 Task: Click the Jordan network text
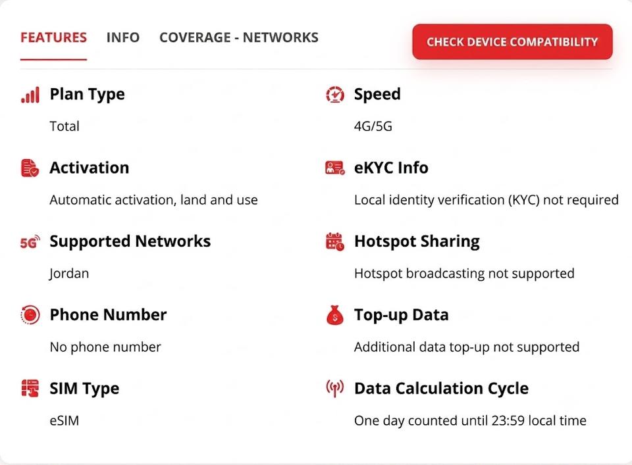[69, 274]
